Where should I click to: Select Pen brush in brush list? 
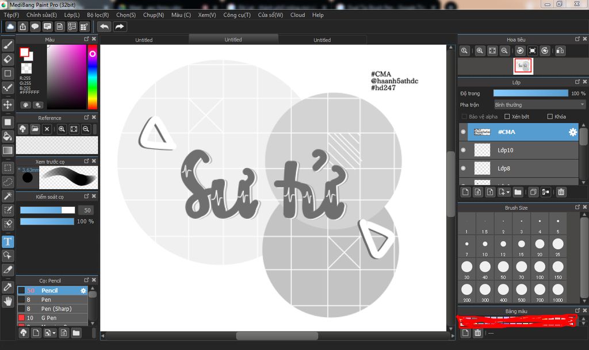point(52,300)
